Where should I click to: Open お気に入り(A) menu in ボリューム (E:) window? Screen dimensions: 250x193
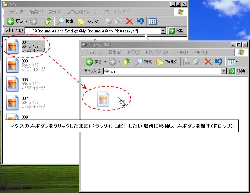(x=156, y=52)
